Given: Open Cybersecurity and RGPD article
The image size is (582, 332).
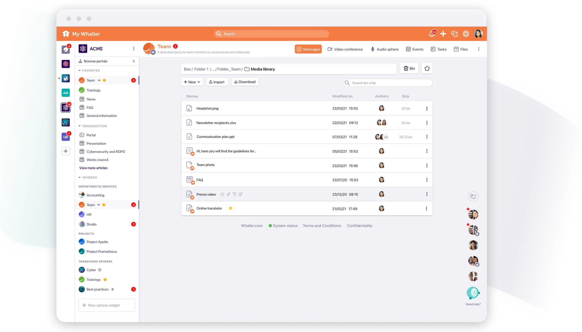Looking at the screenshot, I should click(x=106, y=152).
